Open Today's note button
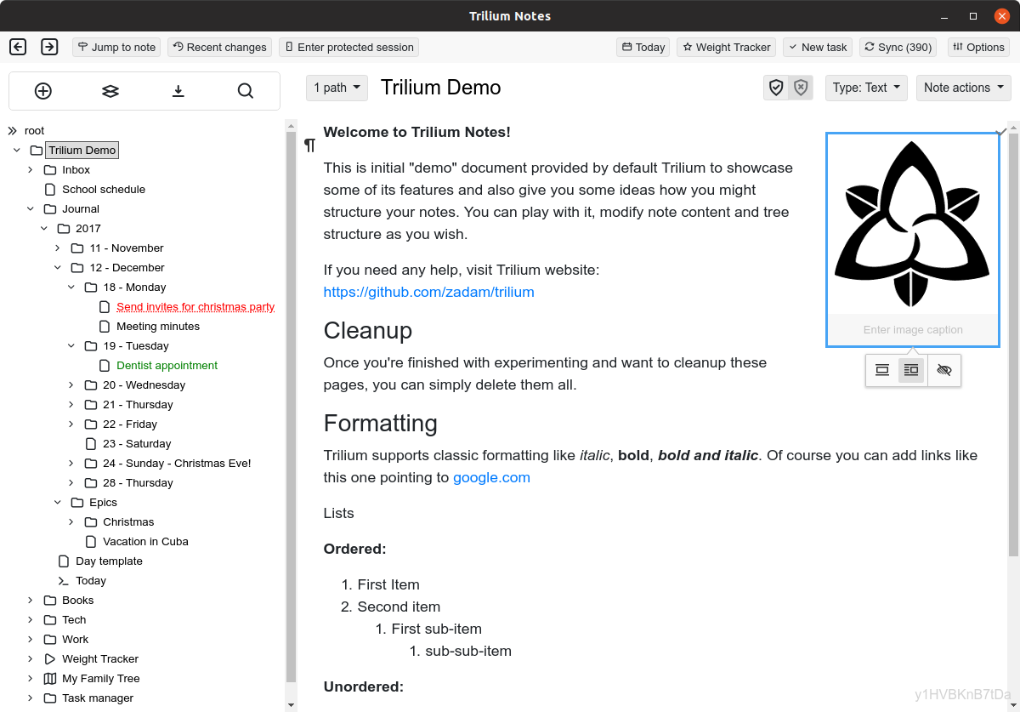The image size is (1020, 712). point(643,47)
